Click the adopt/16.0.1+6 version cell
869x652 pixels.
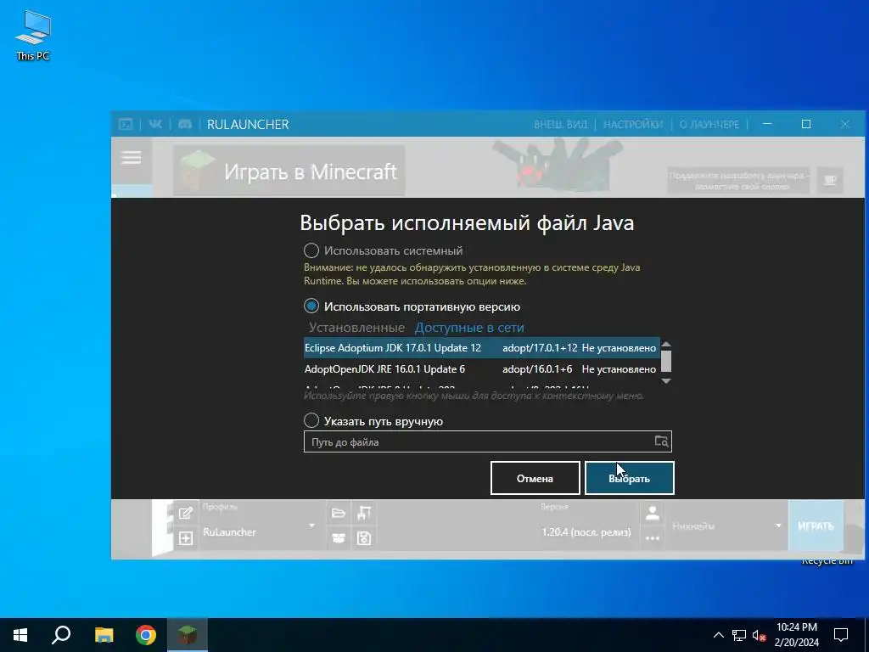pos(537,368)
